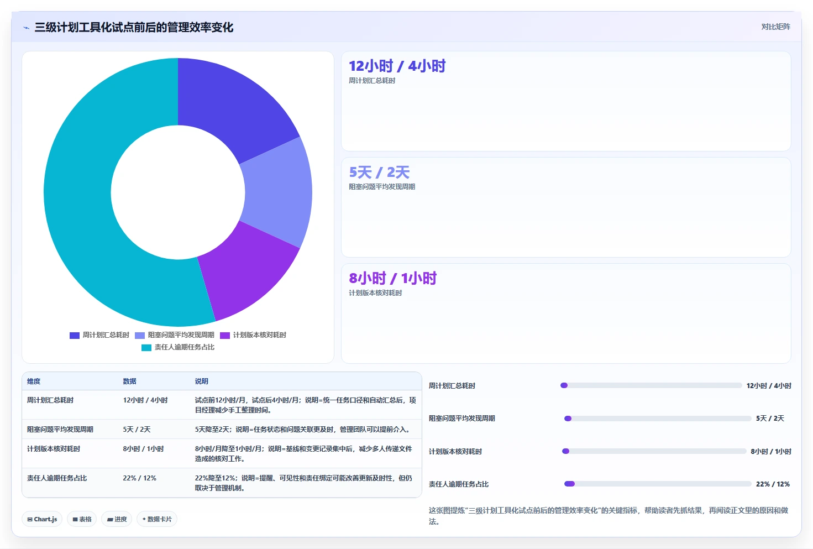This screenshot has height=549, width=813.
Task: Click progress label 责任人逾期任务占比
Action: point(459,484)
